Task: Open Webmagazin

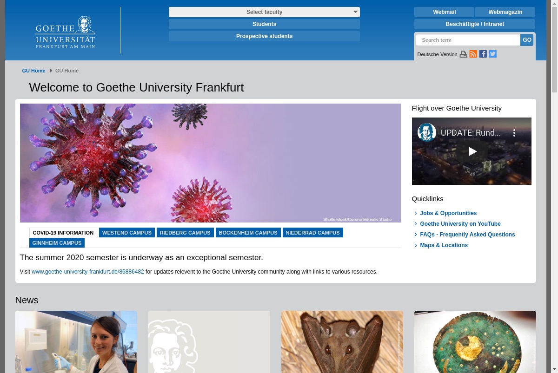Action: [505, 12]
